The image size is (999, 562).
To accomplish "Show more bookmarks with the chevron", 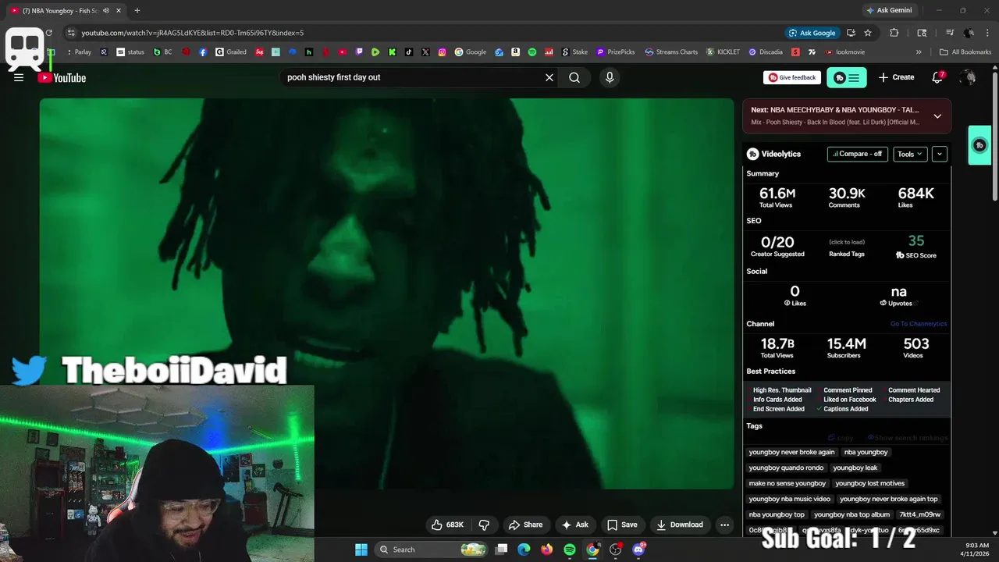I will (x=919, y=52).
